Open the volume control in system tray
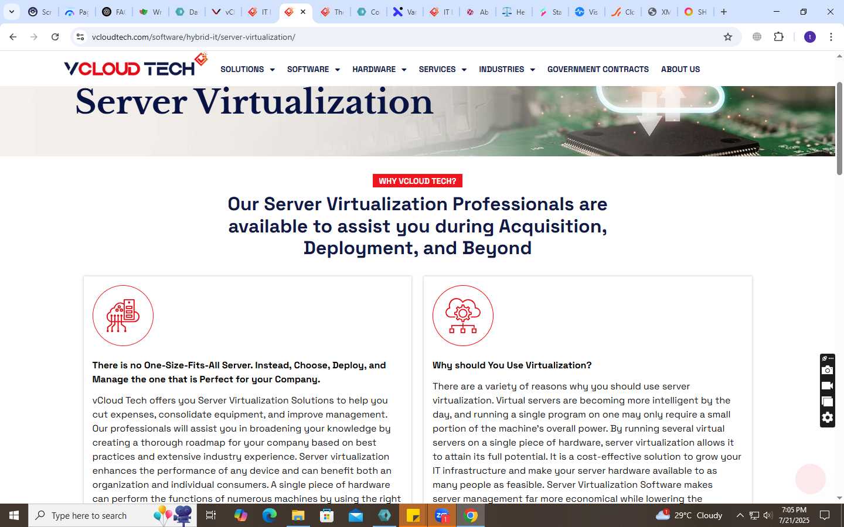 point(768,515)
